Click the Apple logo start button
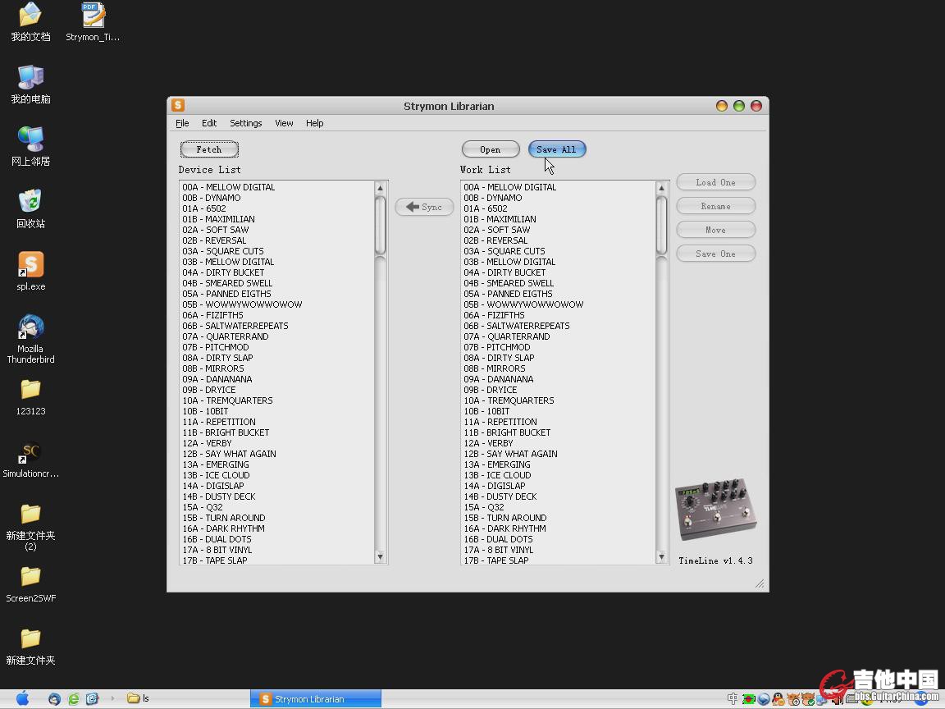 pyautogui.click(x=22, y=699)
